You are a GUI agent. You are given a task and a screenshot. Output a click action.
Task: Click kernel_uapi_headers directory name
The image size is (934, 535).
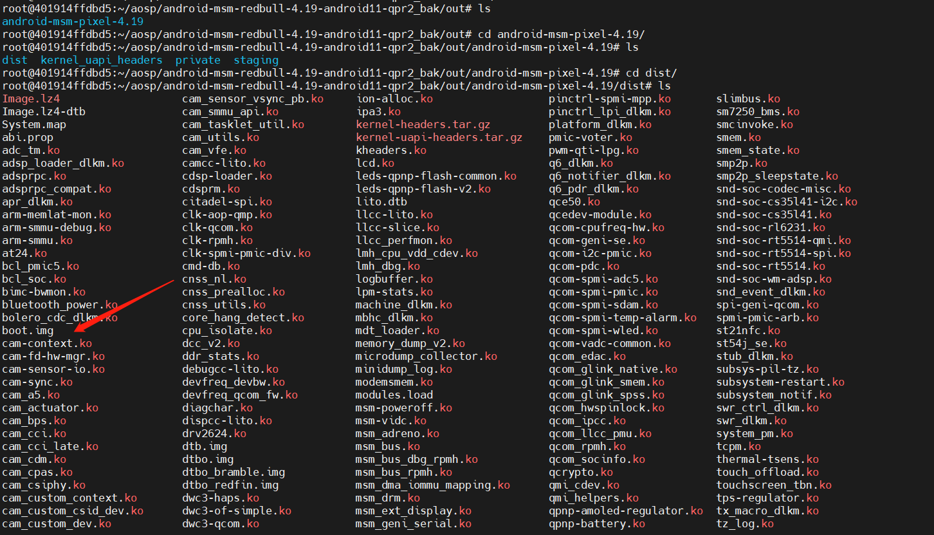coord(102,60)
